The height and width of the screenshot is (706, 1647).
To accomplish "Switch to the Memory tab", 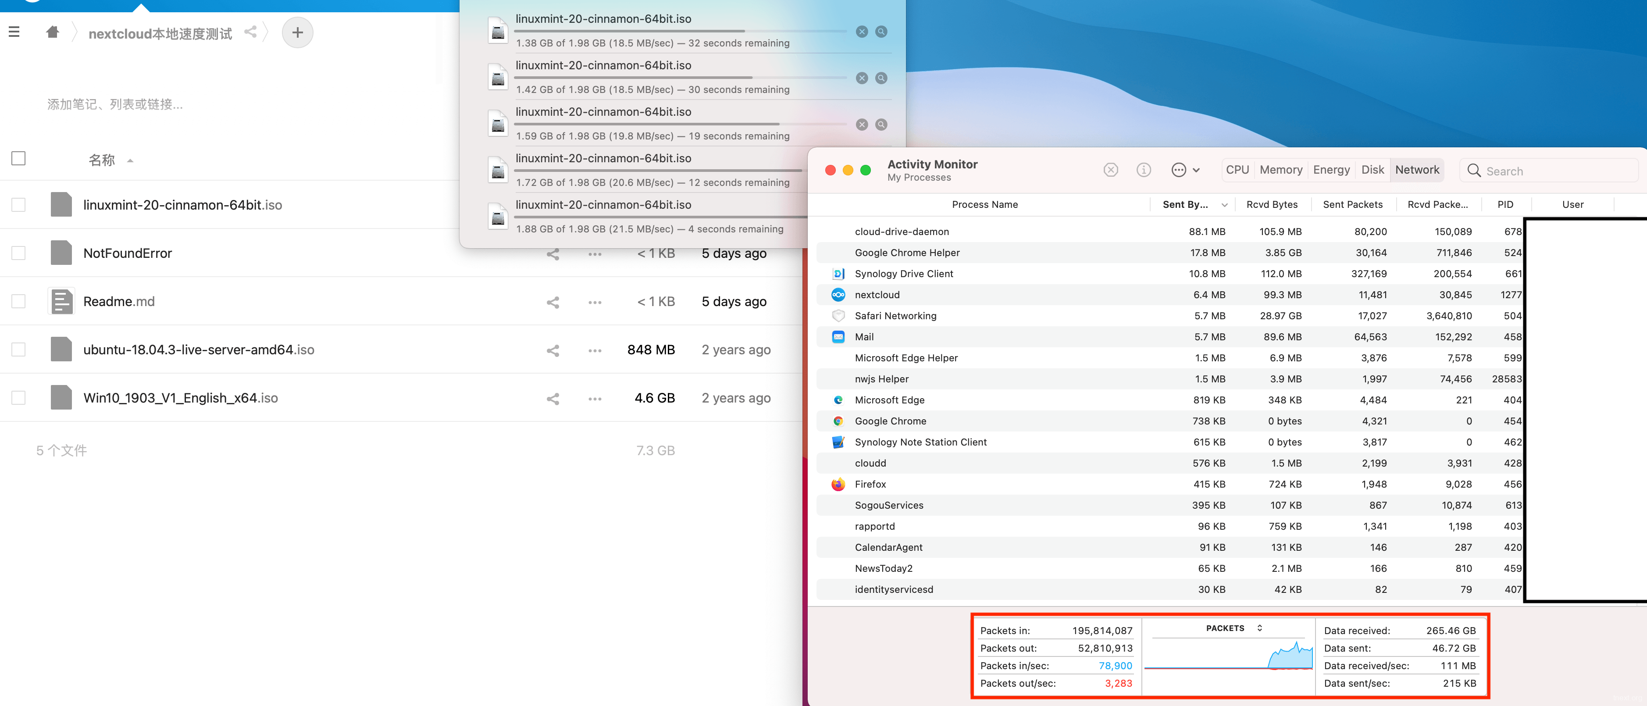I will [x=1281, y=169].
